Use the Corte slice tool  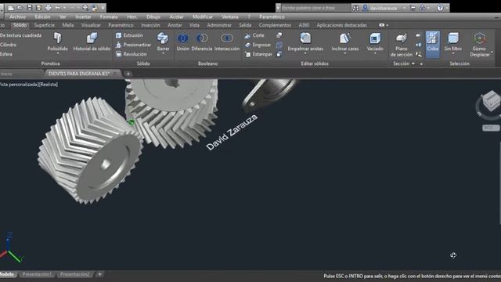(x=254, y=35)
